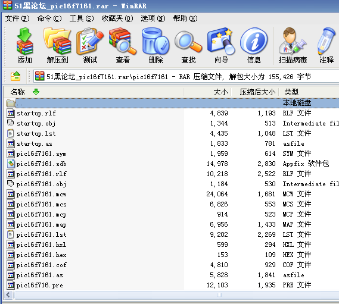The width and height of the screenshot is (339, 304).
Task: Select the file pic16f7161.mcw
Action: click(x=42, y=194)
